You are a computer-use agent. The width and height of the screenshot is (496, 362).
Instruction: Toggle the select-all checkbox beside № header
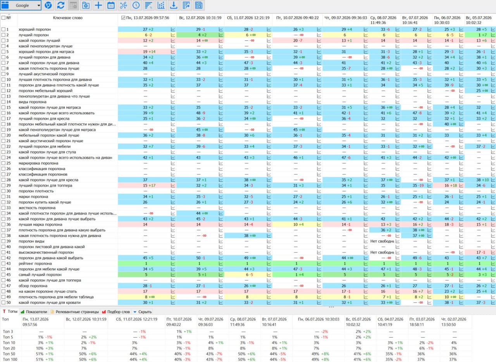pos(3,18)
